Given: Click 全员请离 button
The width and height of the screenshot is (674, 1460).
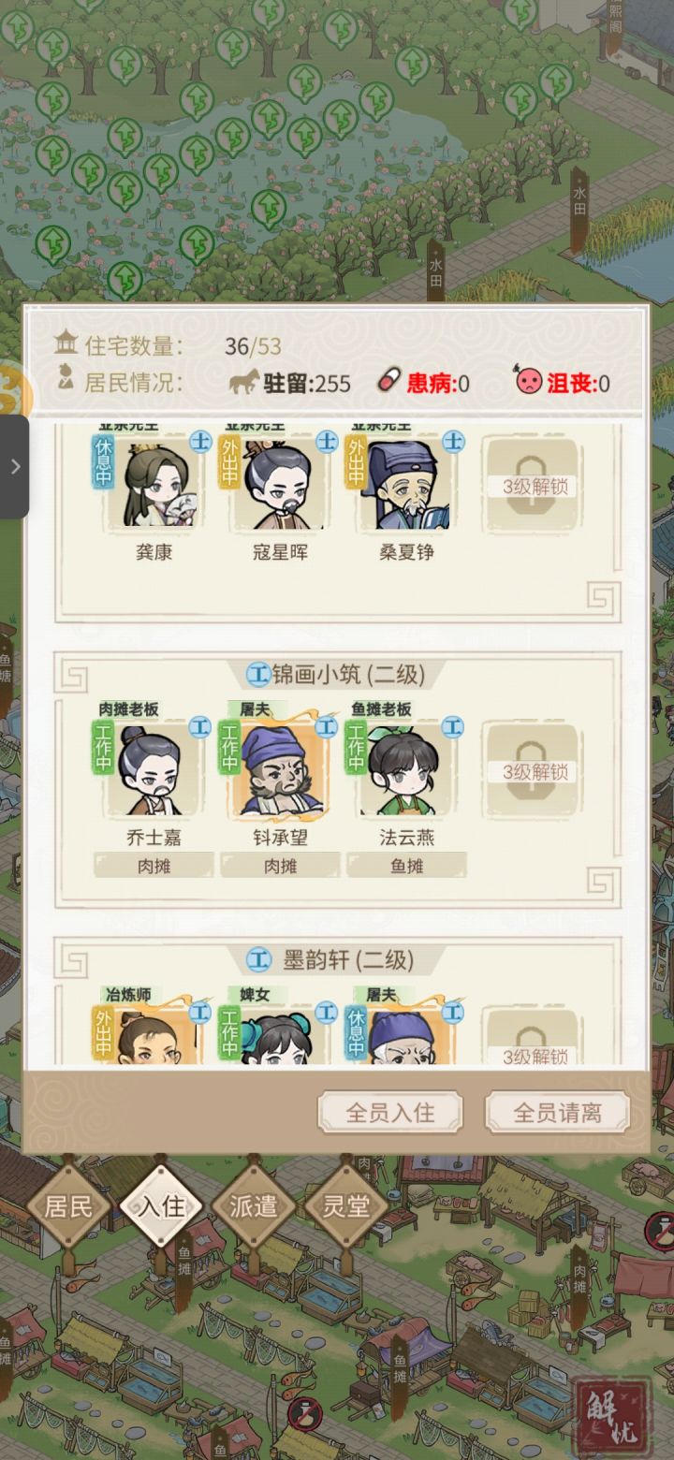Looking at the screenshot, I should click(557, 1113).
